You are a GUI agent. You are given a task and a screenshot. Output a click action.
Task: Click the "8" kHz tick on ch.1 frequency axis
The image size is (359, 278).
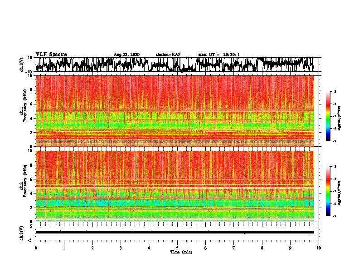[x=31, y=90]
